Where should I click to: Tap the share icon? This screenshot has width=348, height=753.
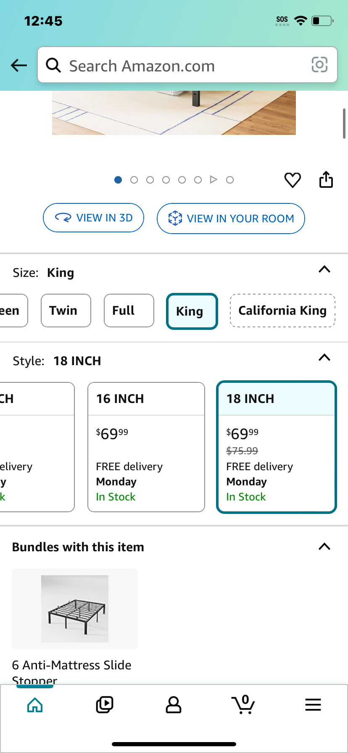click(326, 179)
